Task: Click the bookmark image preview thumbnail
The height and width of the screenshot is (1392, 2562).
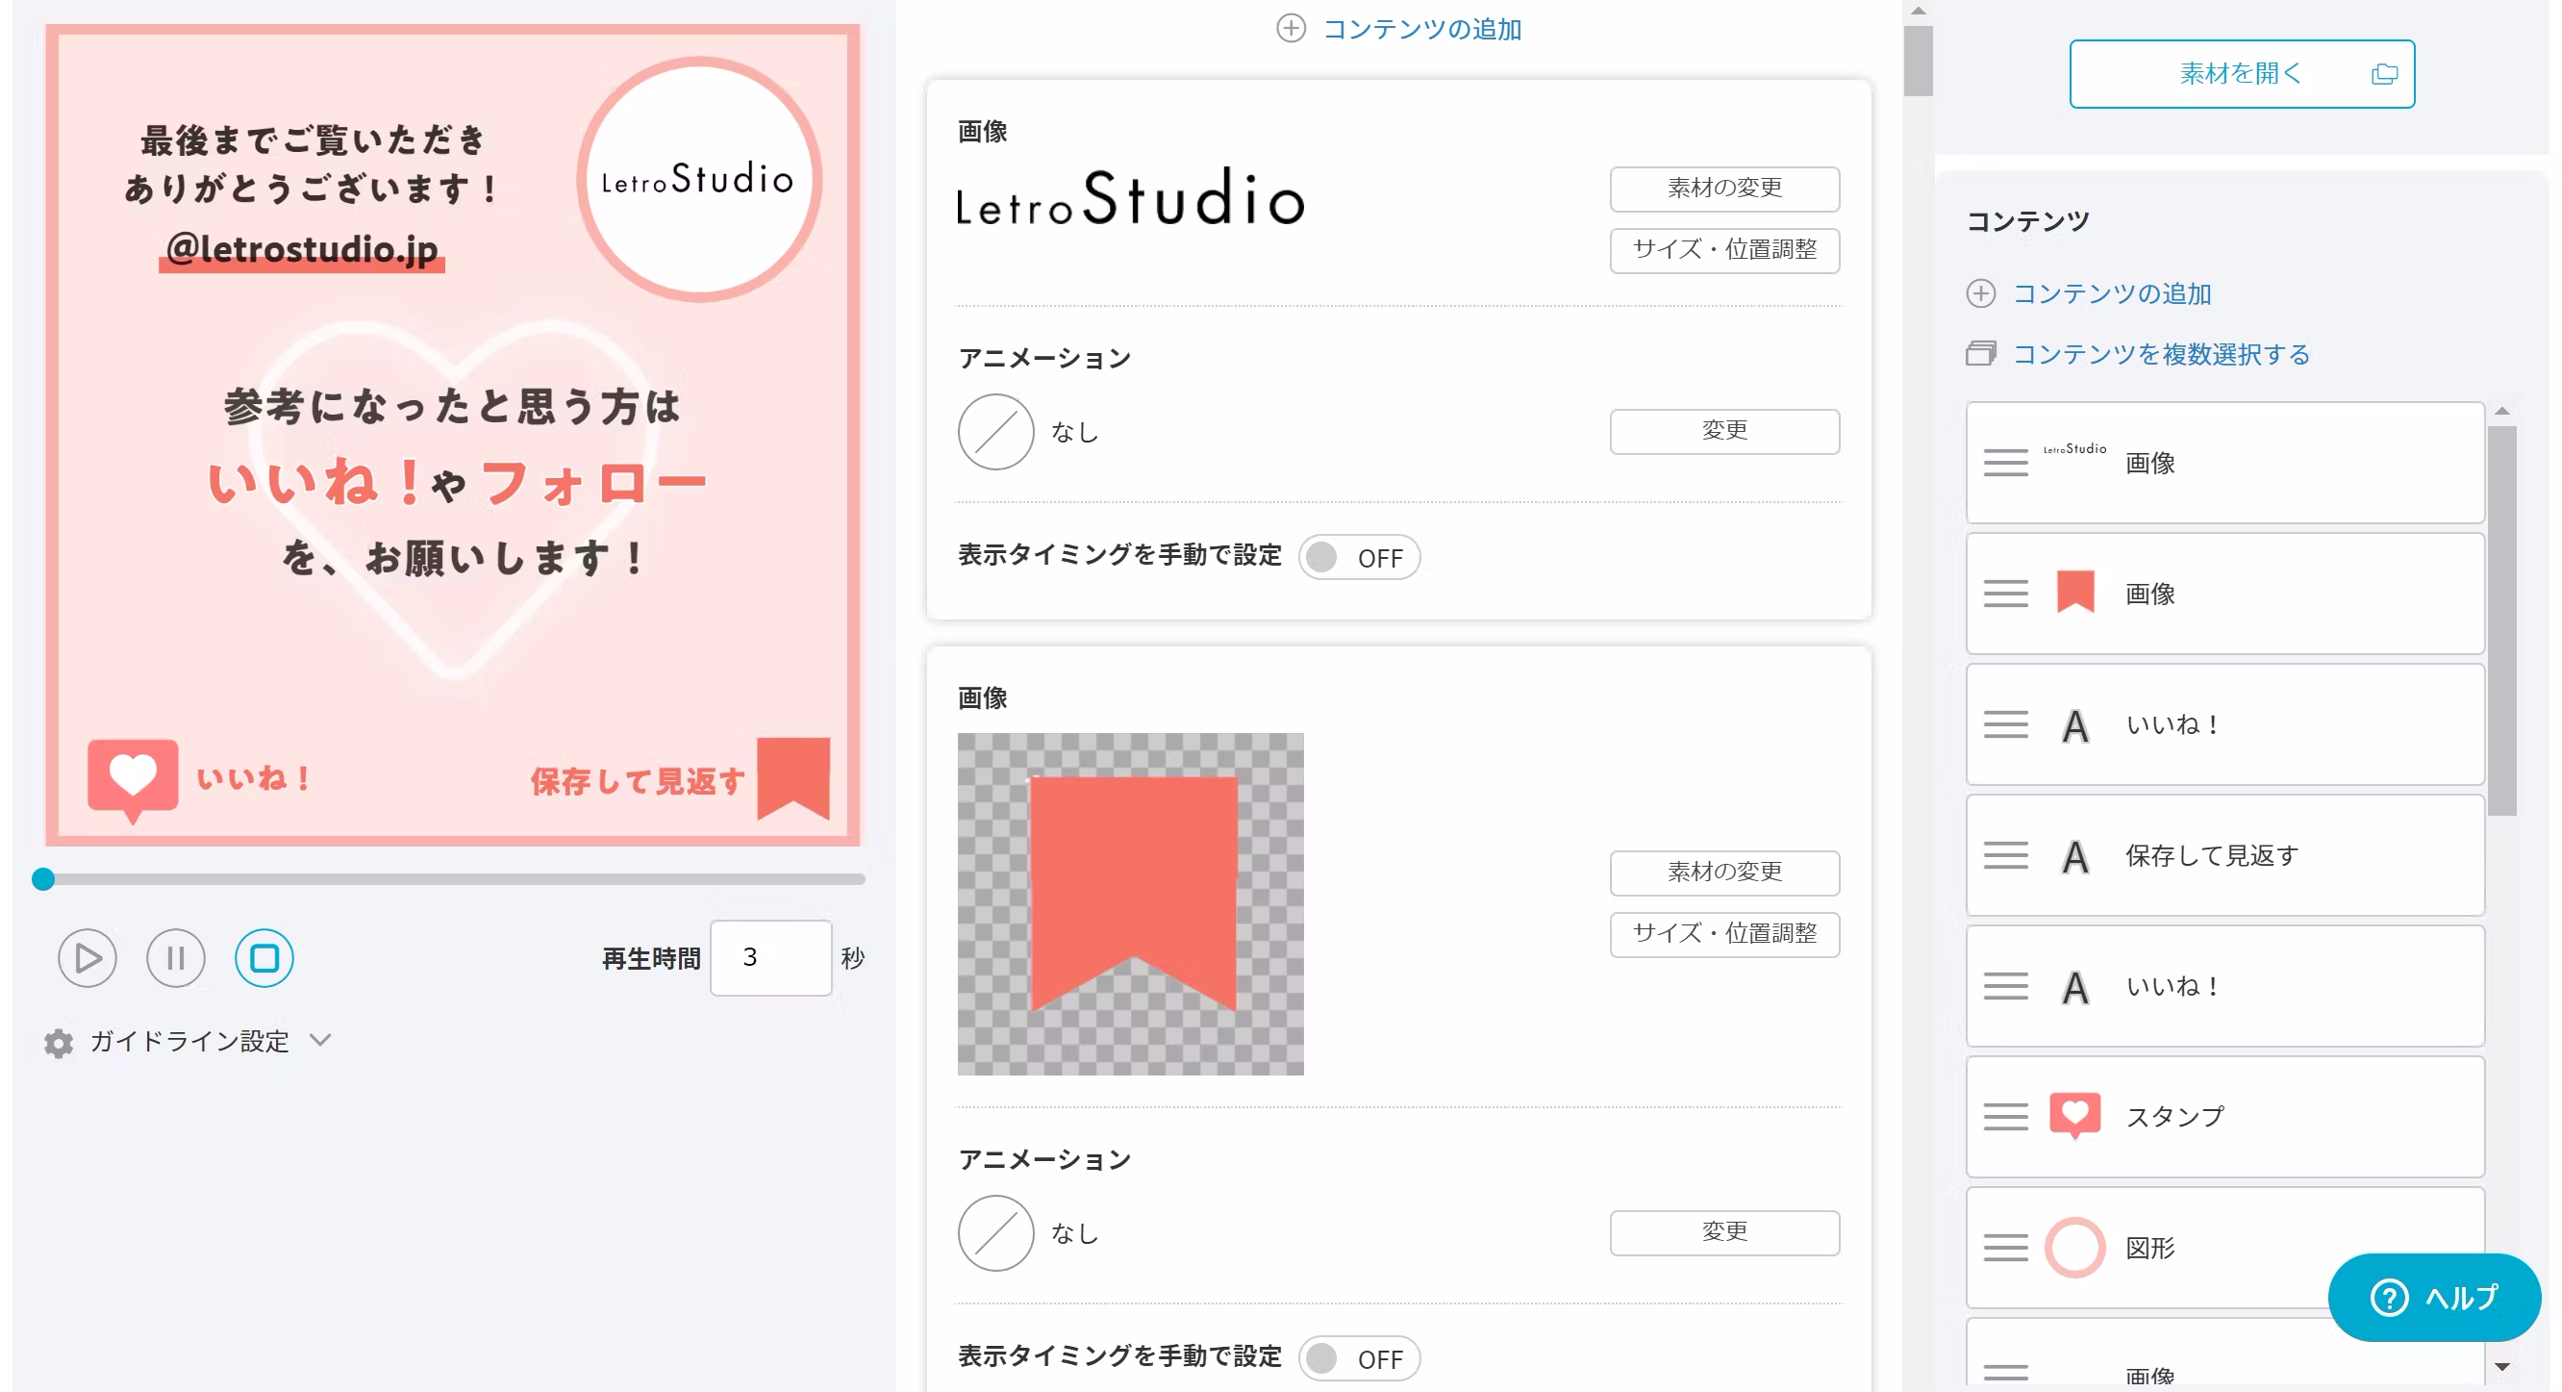Action: point(1130,903)
